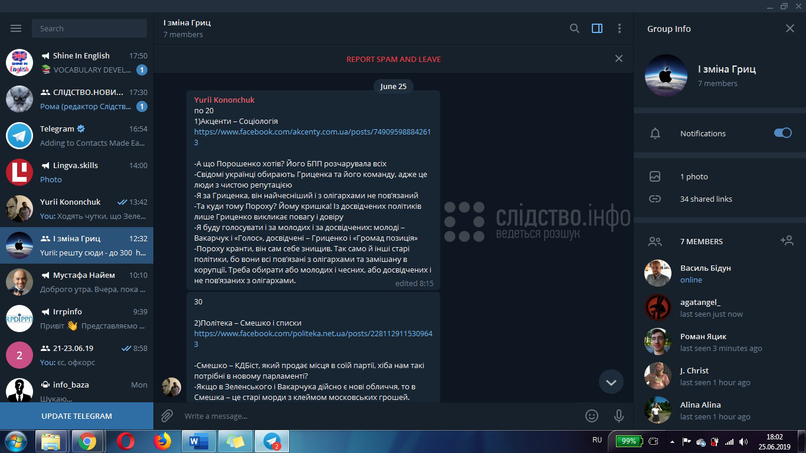Click the sender avatar beside the message
Screen dimensions: 806x453
coord(172,387)
